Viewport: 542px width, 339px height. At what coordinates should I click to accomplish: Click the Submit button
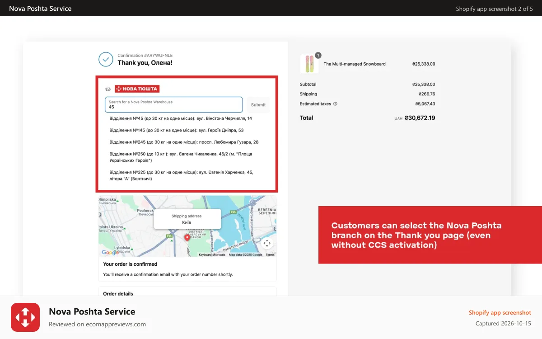[x=258, y=105]
